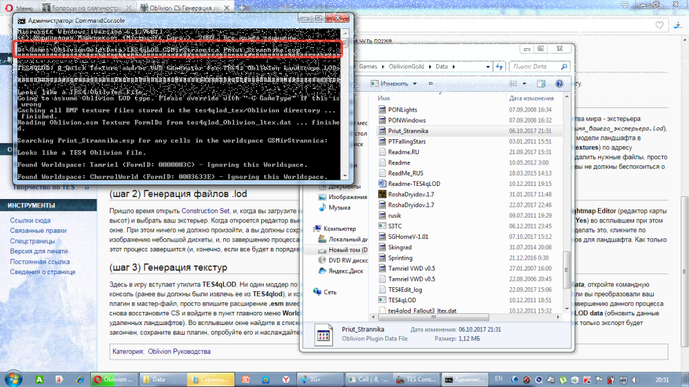Switch to TES Construction Set taskbar item

click(x=415, y=379)
